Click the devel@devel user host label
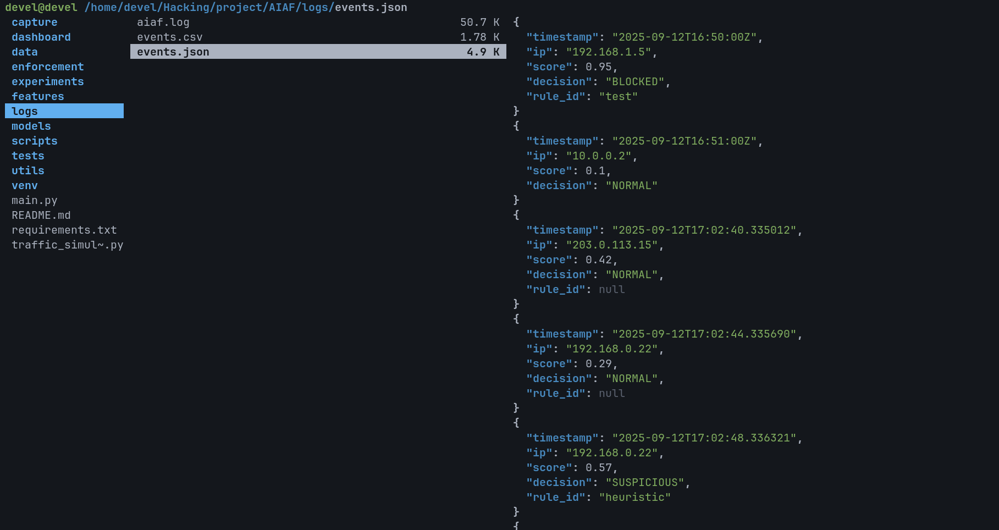 point(41,8)
